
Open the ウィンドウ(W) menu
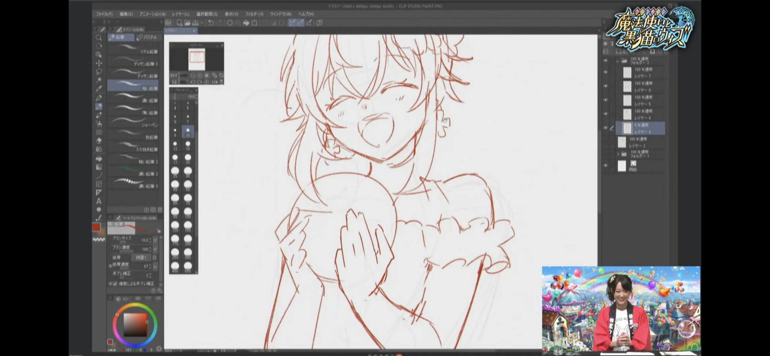[x=281, y=14]
